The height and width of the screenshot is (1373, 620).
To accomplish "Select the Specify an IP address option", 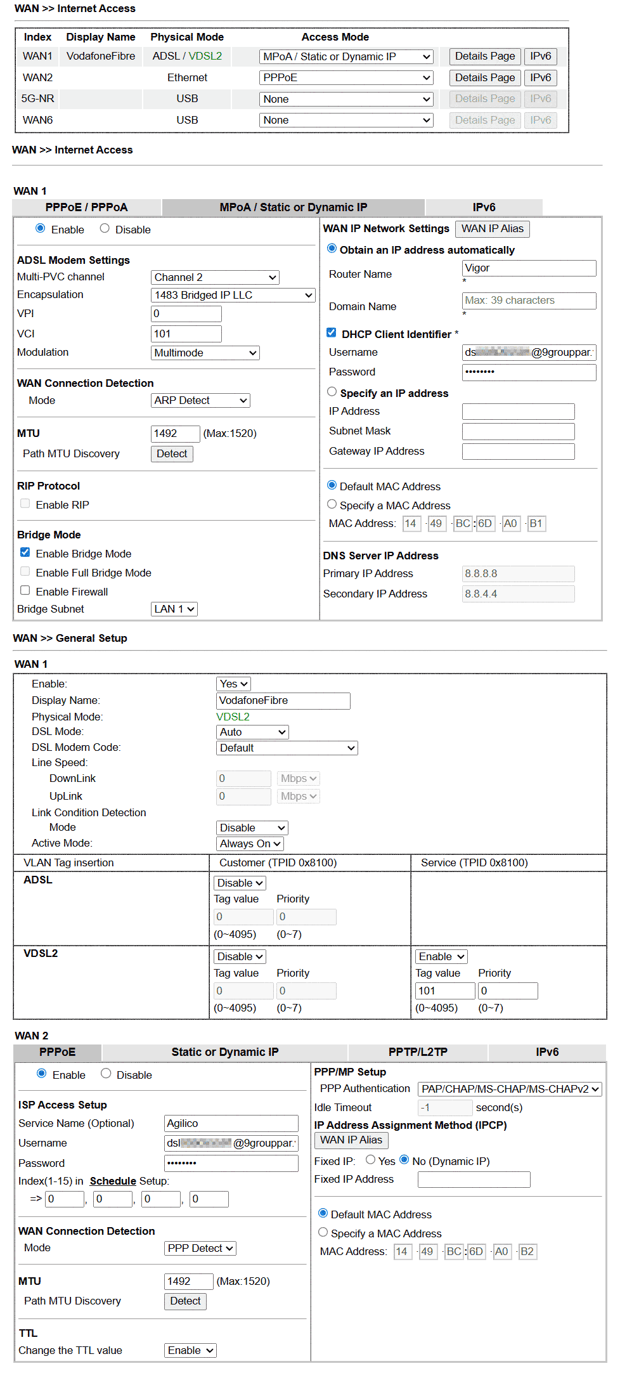I will (332, 392).
